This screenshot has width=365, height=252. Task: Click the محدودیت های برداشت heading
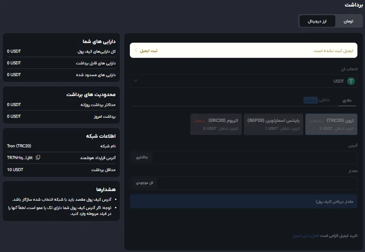[91, 94]
